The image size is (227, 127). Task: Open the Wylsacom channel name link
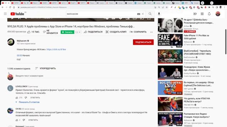pyautogui.click(x=22, y=41)
